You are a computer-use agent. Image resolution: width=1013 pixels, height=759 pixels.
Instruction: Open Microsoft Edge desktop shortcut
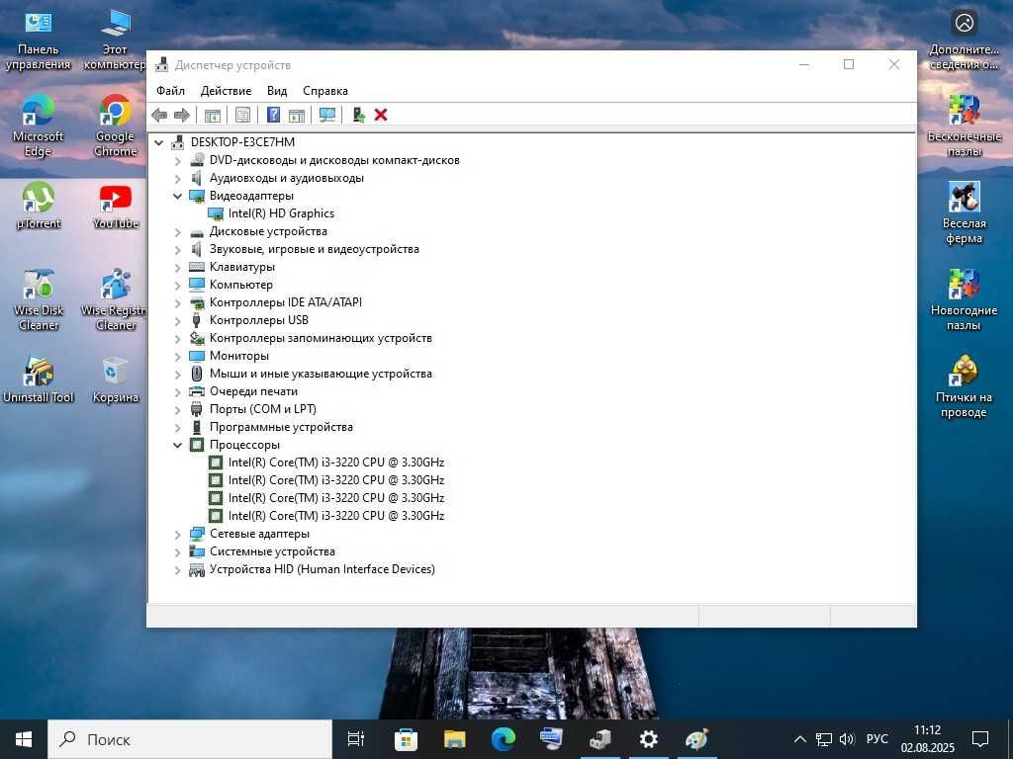click(39, 126)
